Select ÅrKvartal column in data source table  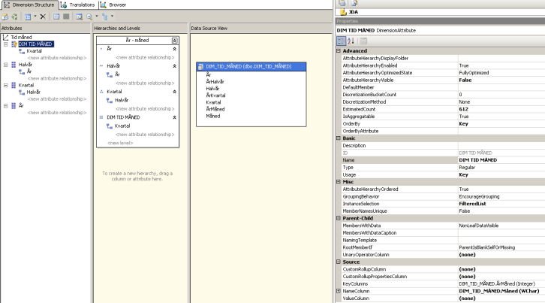215,95
